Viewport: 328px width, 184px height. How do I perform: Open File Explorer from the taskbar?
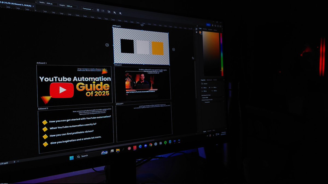[x=118, y=150]
